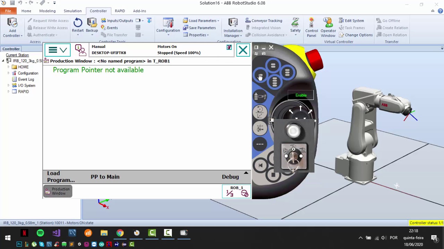Select the Controller browser tab
This screenshot has height=249, width=444.
(11, 49)
